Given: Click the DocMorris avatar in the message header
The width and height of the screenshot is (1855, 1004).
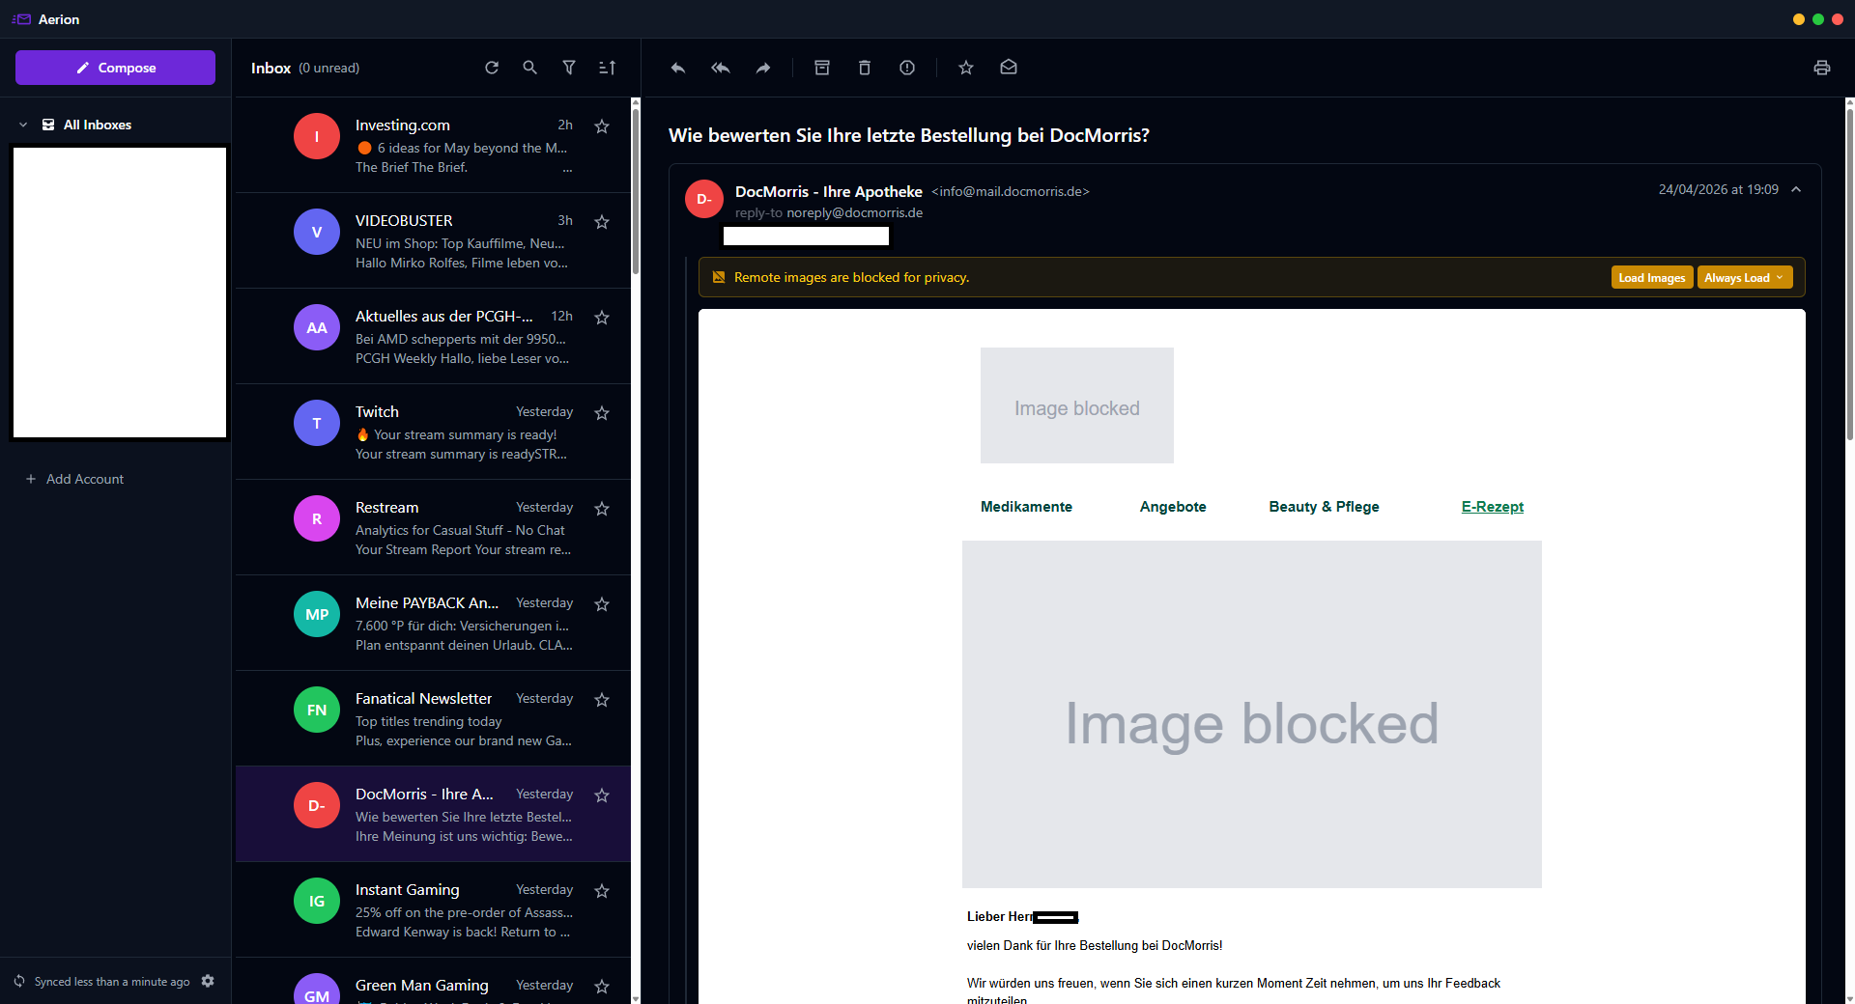Looking at the screenshot, I should (704, 199).
